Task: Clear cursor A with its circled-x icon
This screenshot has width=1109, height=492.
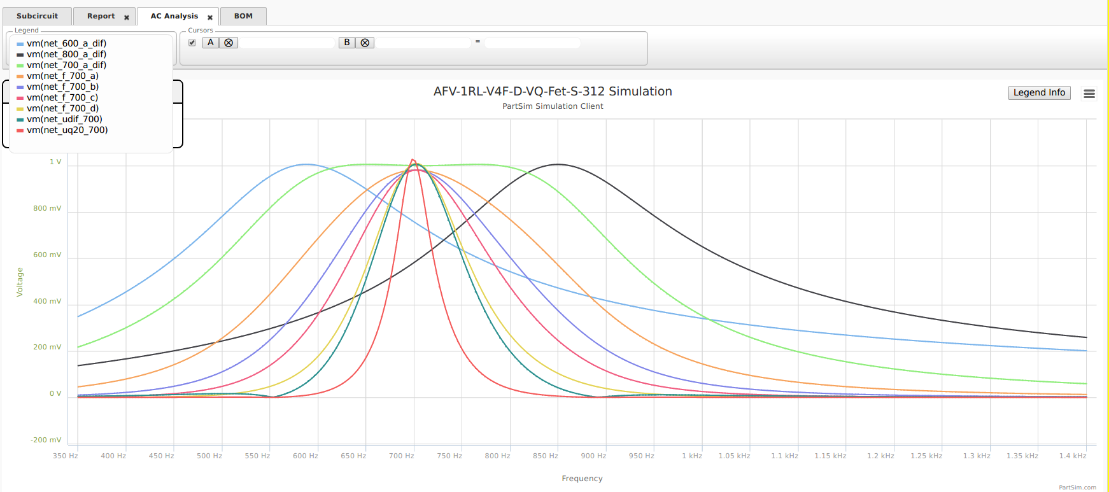Action: point(229,43)
